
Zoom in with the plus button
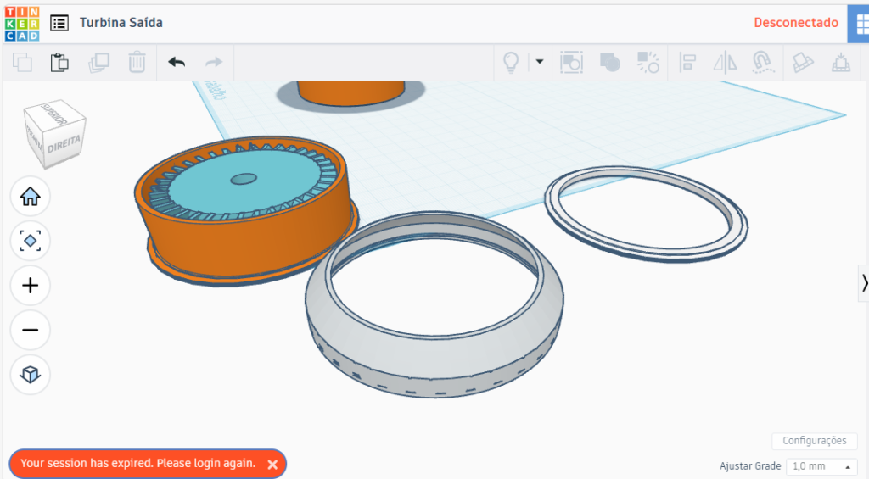tap(31, 286)
